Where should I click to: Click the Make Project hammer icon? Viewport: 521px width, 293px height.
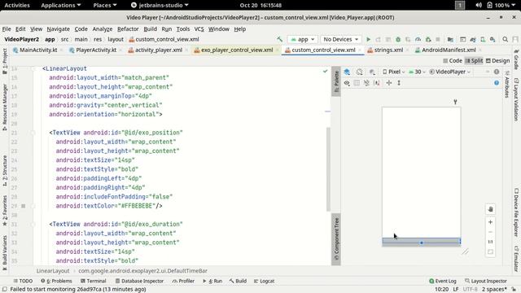(x=279, y=39)
